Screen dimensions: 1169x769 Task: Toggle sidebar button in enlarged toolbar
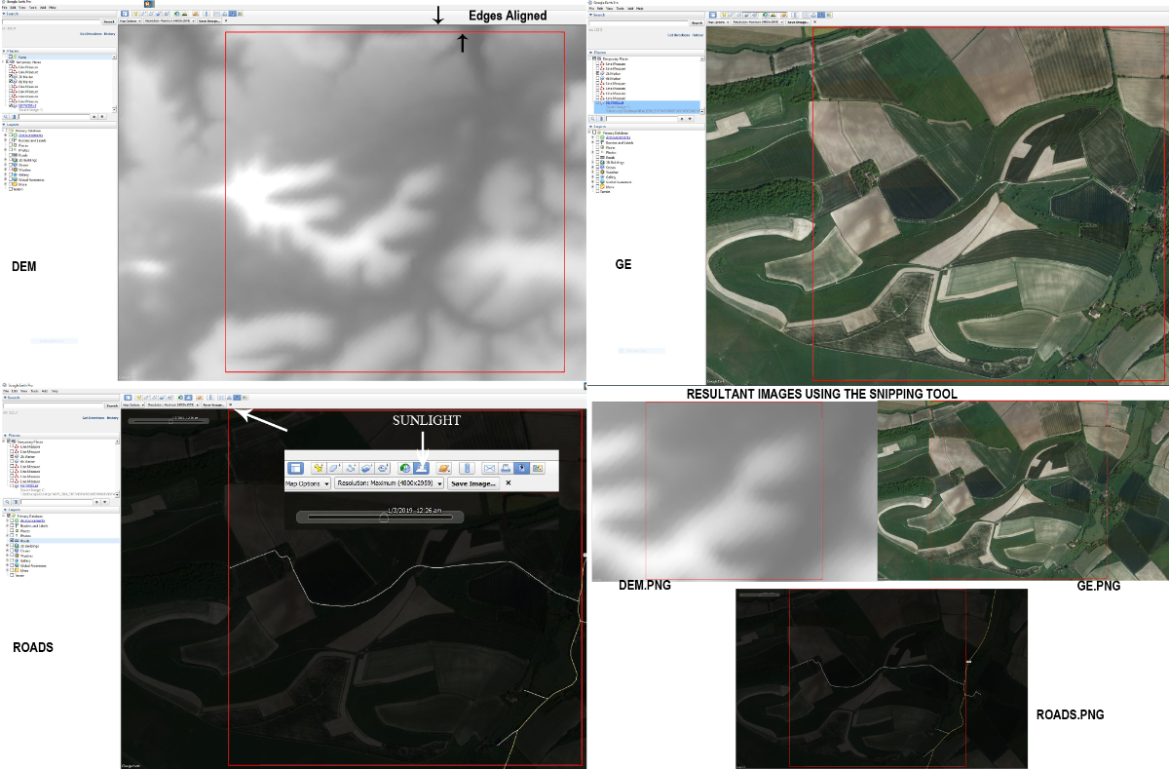(295, 469)
